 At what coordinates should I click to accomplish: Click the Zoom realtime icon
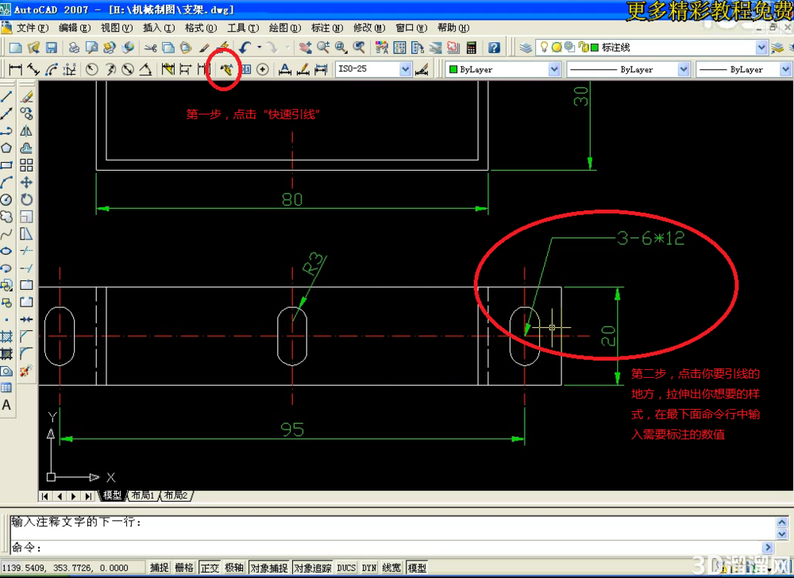pyautogui.click(x=323, y=48)
